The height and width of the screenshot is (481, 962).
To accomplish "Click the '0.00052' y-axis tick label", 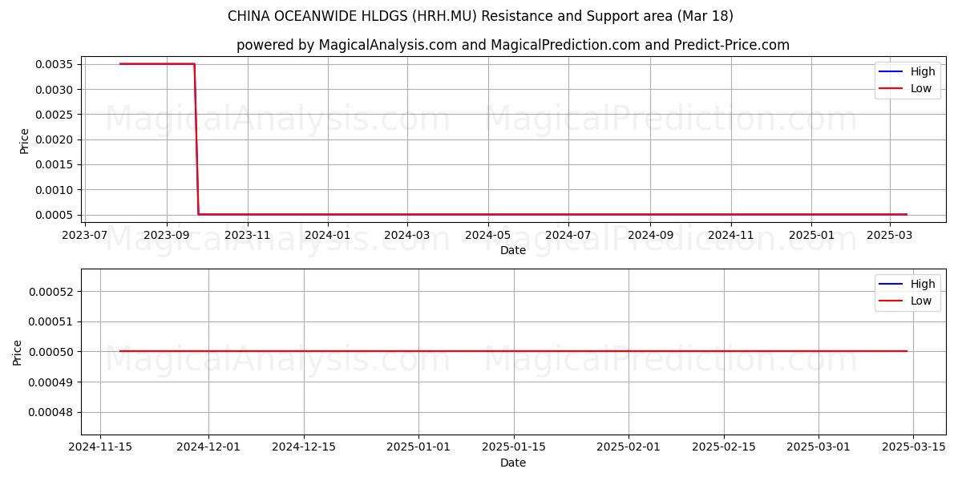I will point(50,291).
